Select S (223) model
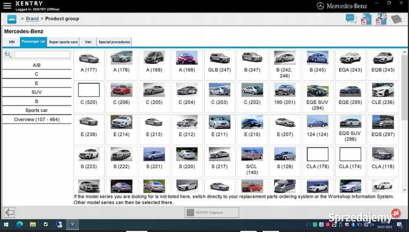This screenshot has height=232, width=409. 89,162
